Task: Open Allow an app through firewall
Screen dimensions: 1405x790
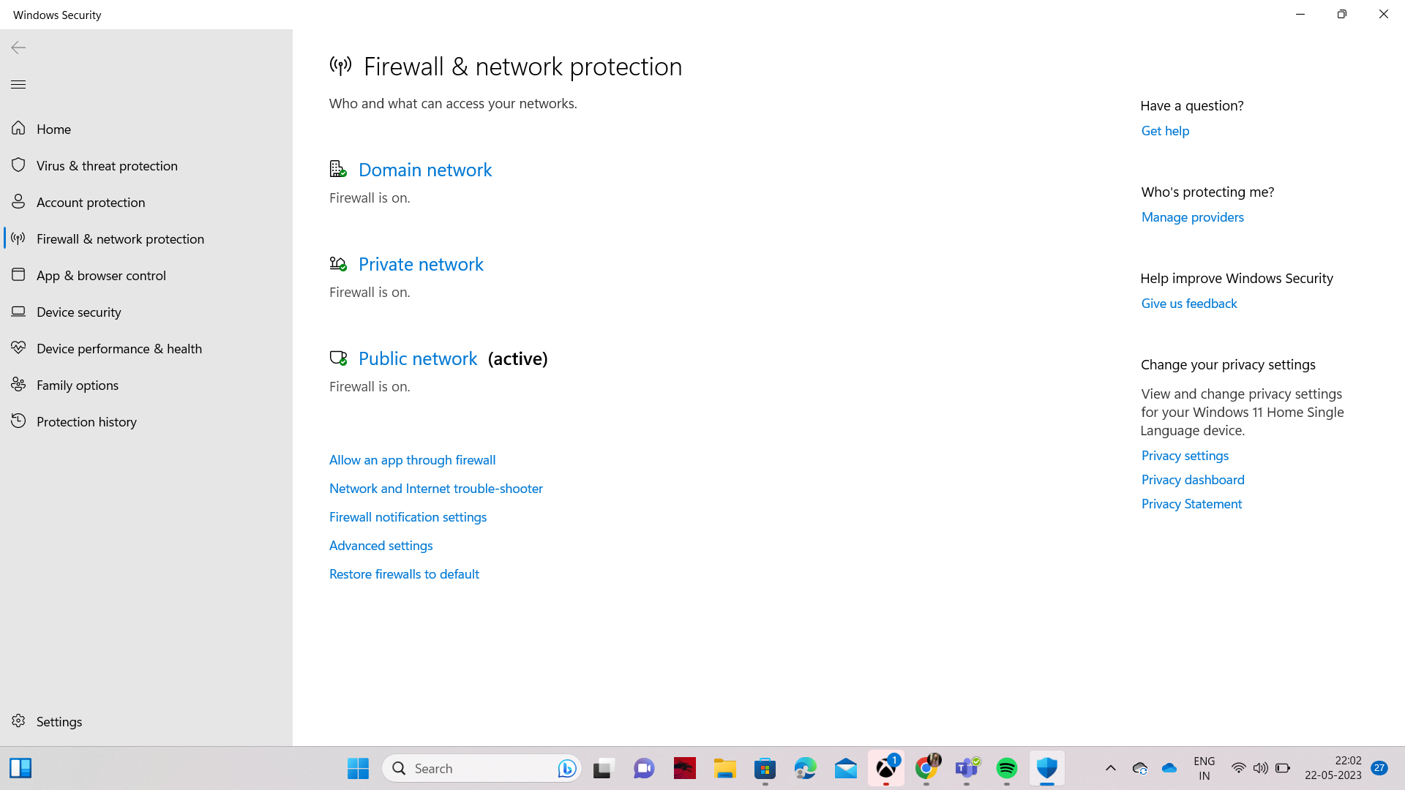Action: pos(412,459)
